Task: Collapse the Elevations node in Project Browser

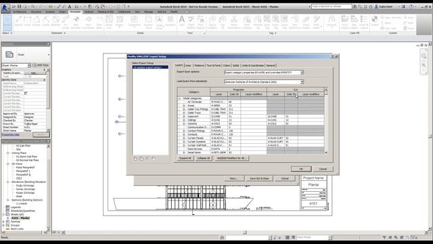Action: [7, 182]
